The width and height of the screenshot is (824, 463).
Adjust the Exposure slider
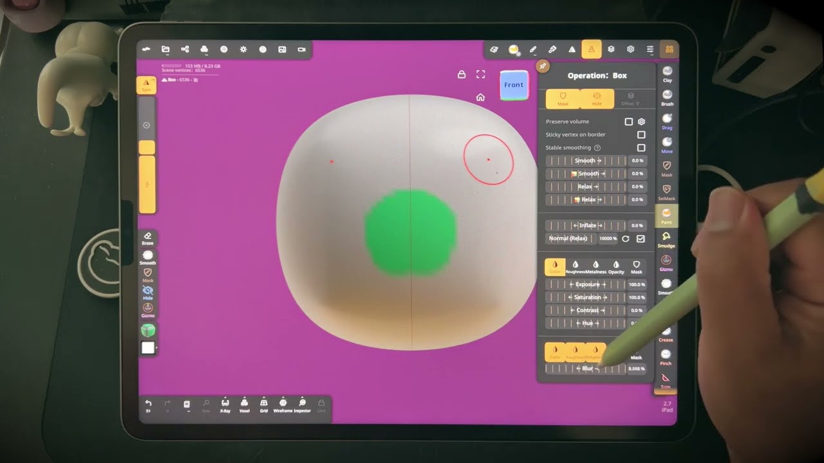point(586,284)
